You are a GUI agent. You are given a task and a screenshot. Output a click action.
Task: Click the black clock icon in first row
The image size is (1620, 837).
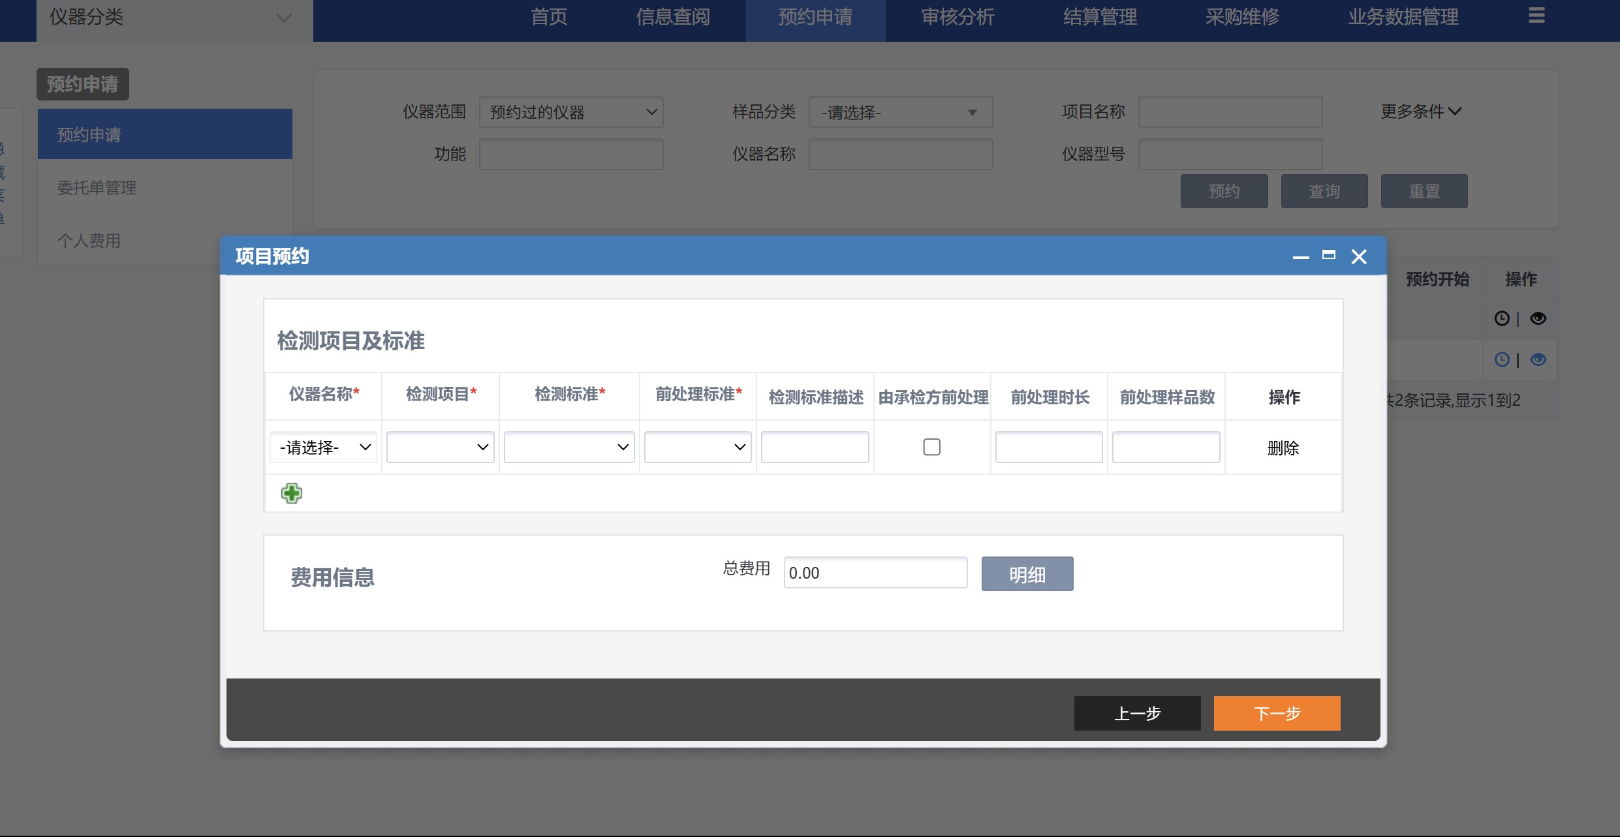pos(1502,318)
